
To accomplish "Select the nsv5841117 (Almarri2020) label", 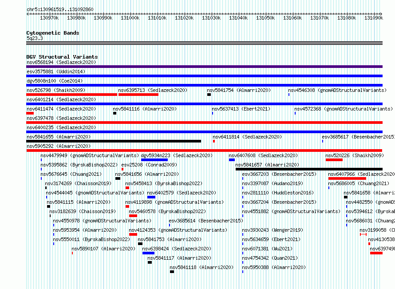I will [179, 258].
